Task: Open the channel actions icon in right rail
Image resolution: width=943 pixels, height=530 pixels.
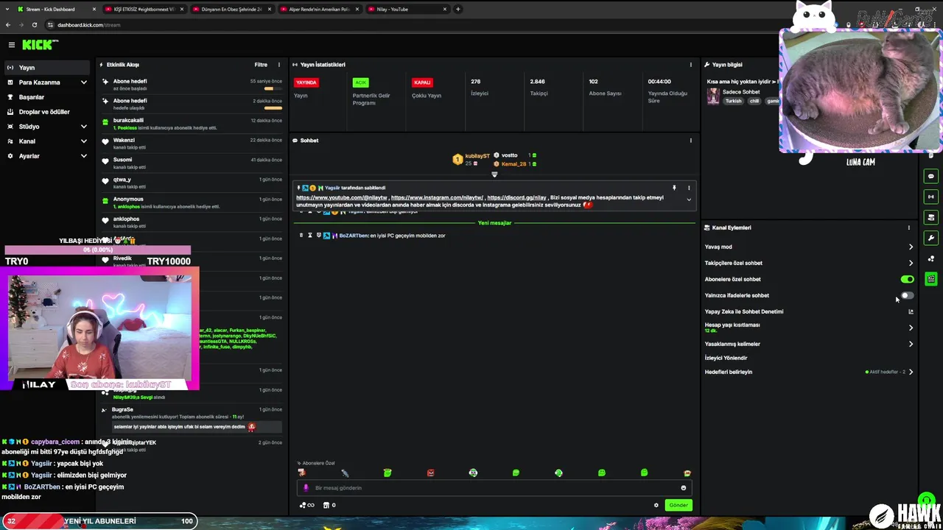Action: point(931,217)
